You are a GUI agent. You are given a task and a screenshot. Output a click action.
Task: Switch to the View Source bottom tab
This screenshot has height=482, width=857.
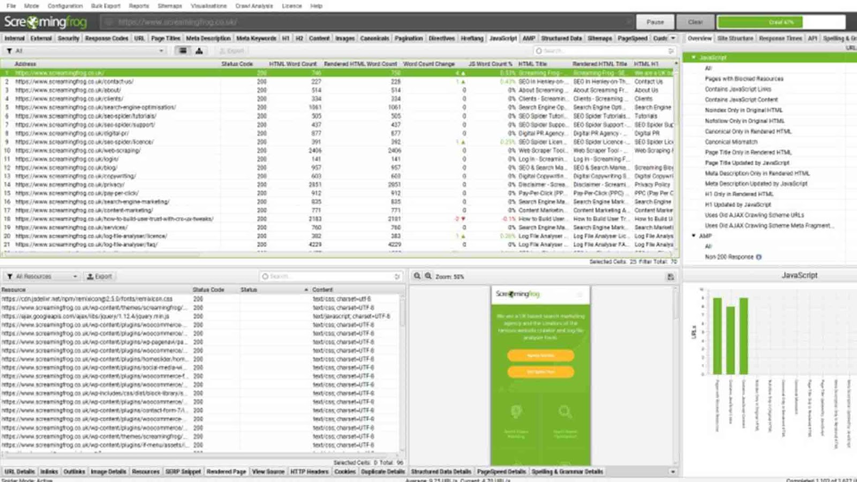click(x=268, y=472)
